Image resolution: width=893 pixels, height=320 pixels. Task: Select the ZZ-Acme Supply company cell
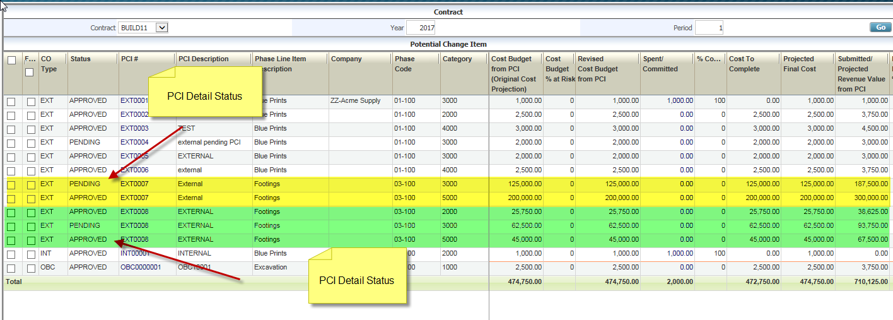(355, 101)
